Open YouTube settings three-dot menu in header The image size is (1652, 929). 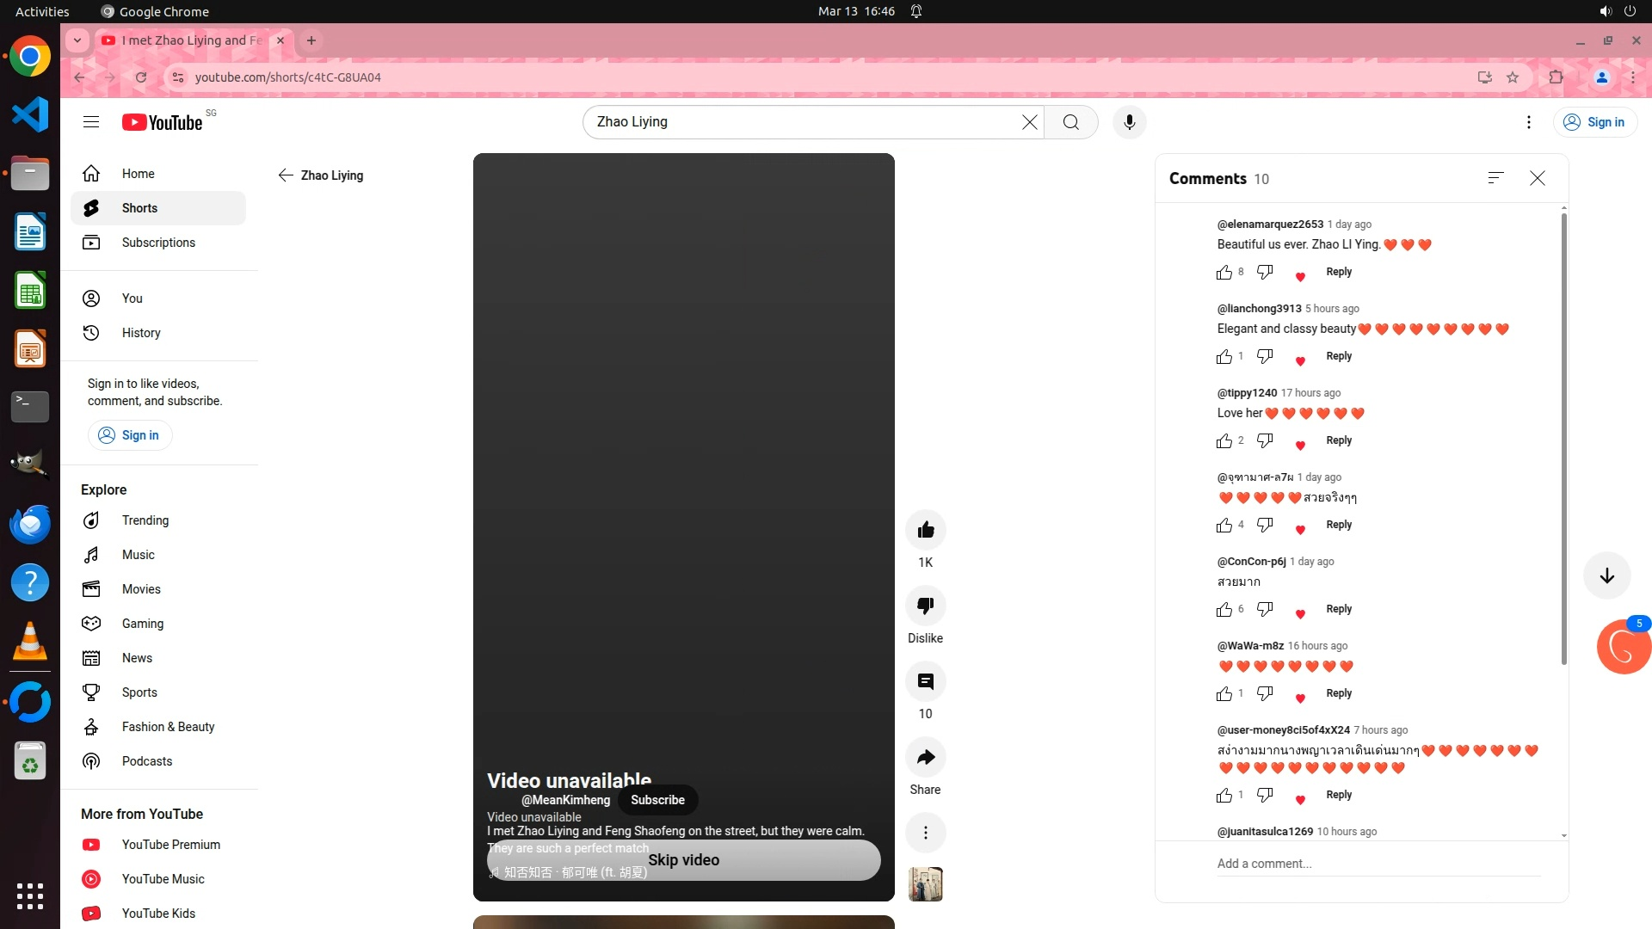(x=1528, y=122)
